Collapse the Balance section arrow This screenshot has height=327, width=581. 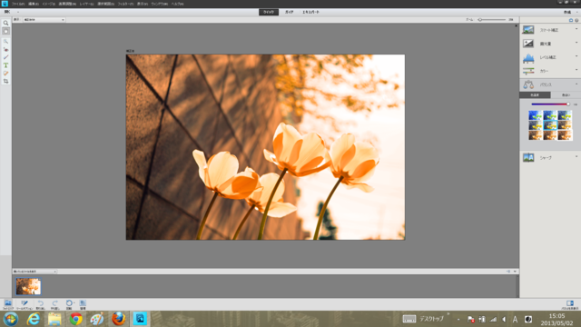click(576, 84)
